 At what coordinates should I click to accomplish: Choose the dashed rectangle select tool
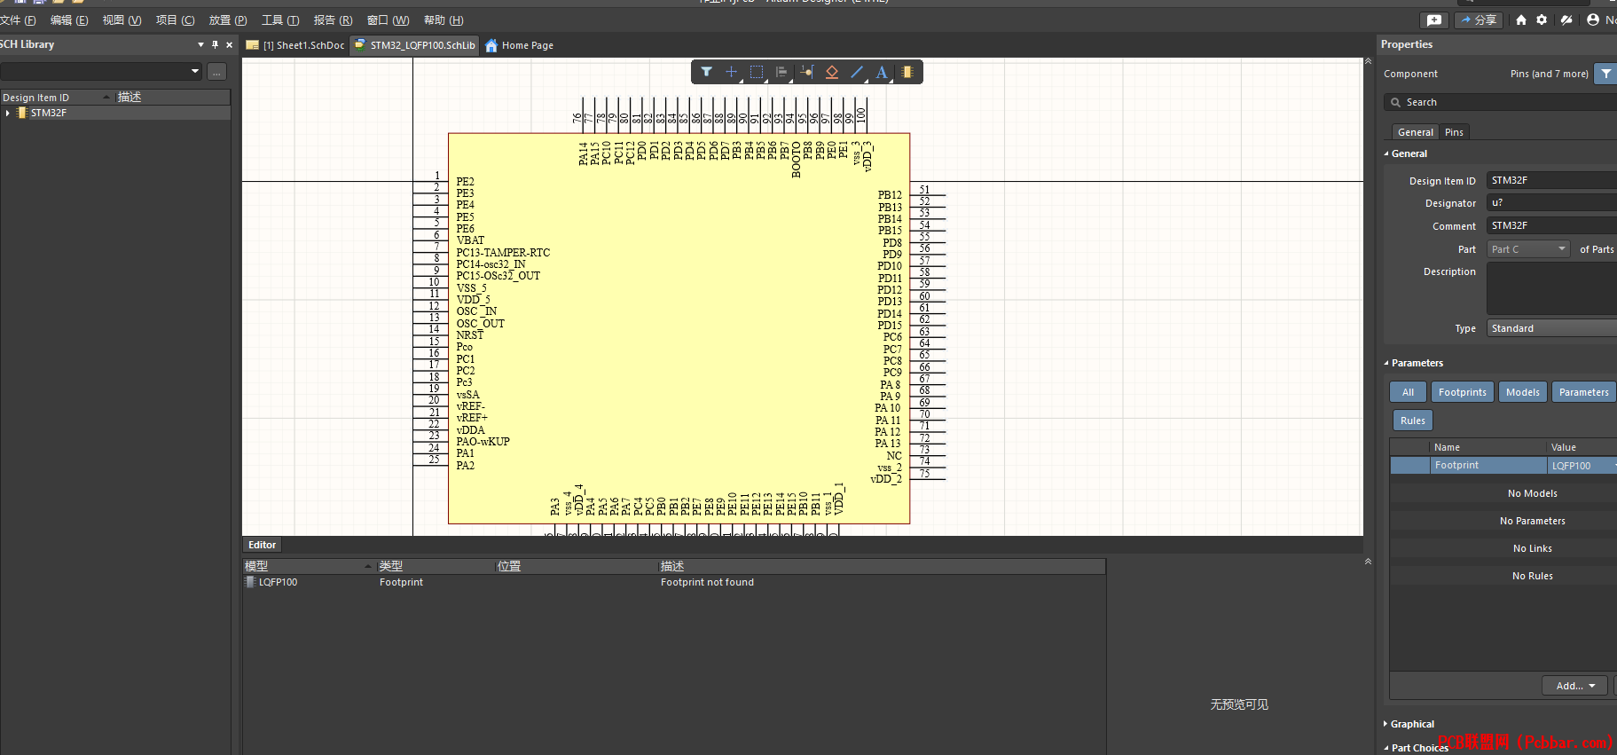(x=756, y=72)
